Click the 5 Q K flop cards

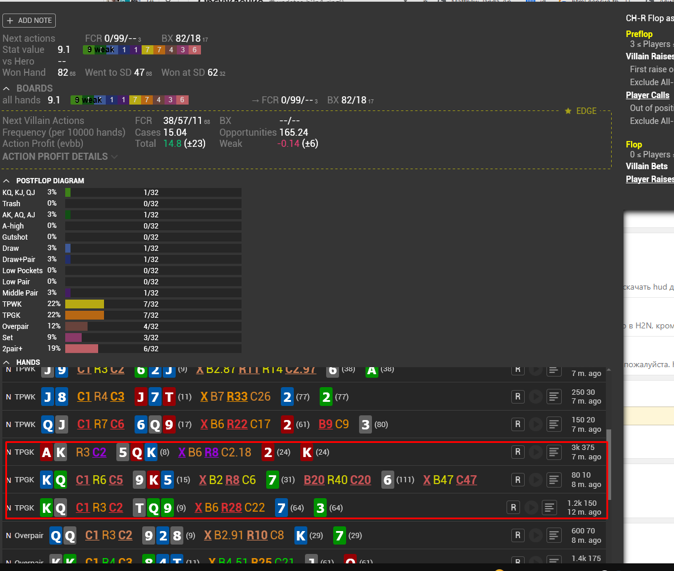tap(137, 452)
